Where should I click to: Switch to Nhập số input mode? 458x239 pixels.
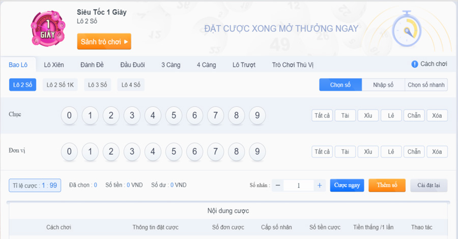coord(383,85)
